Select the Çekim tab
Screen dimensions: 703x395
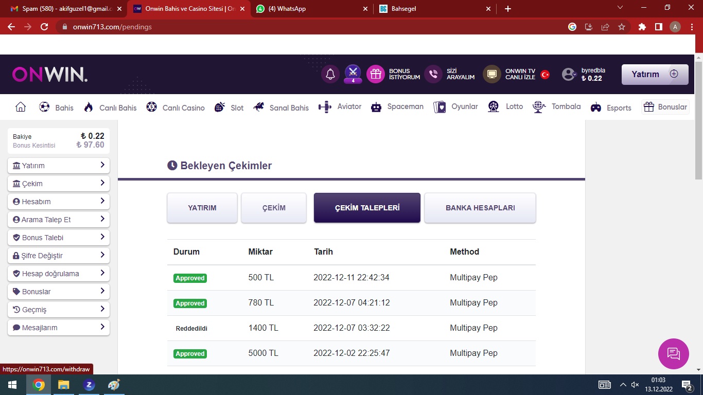[x=274, y=208]
